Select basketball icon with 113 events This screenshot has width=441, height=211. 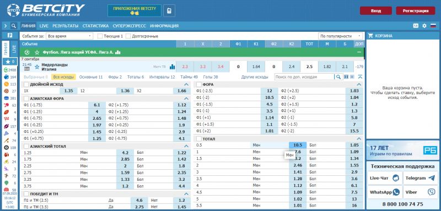coord(6,84)
